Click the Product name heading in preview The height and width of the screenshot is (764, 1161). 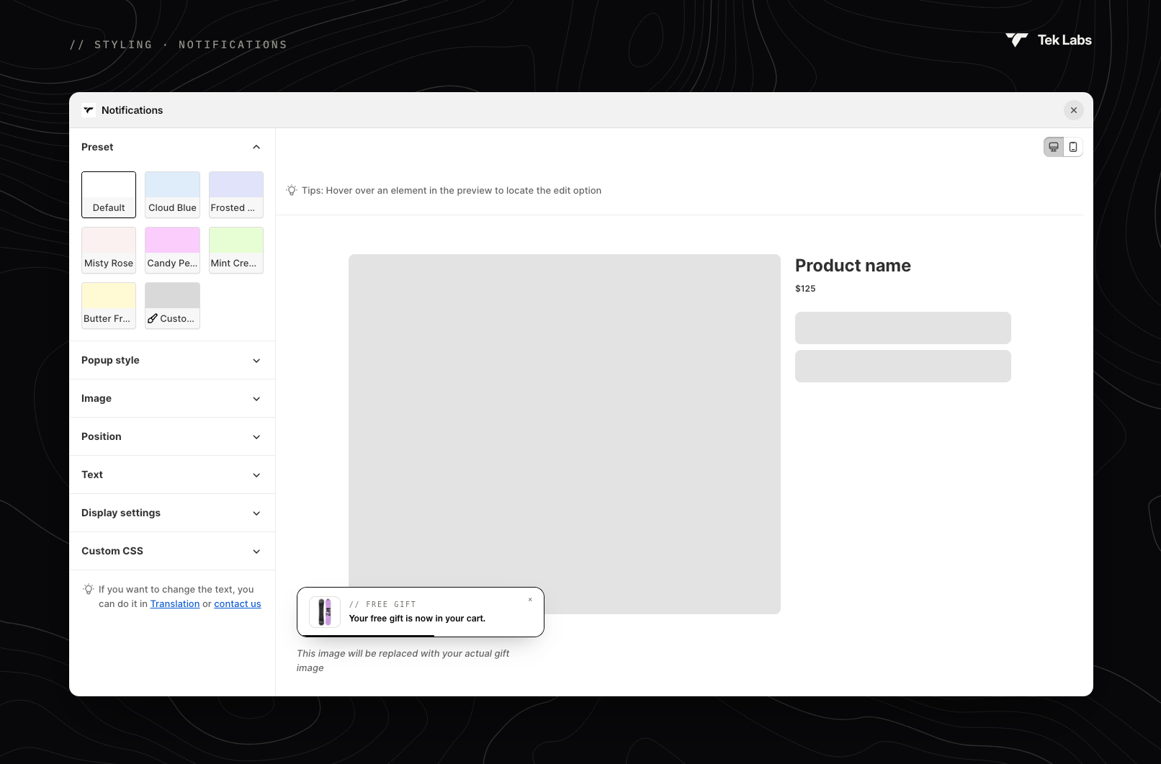click(853, 266)
